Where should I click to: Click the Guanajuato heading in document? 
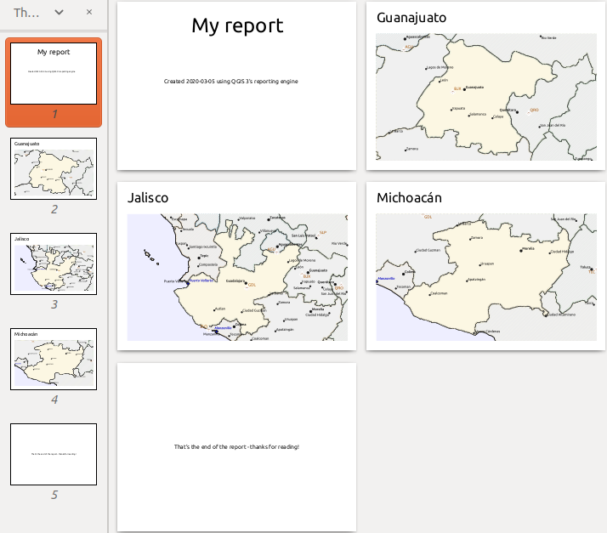pyautogui.click(x=411, y=18)
